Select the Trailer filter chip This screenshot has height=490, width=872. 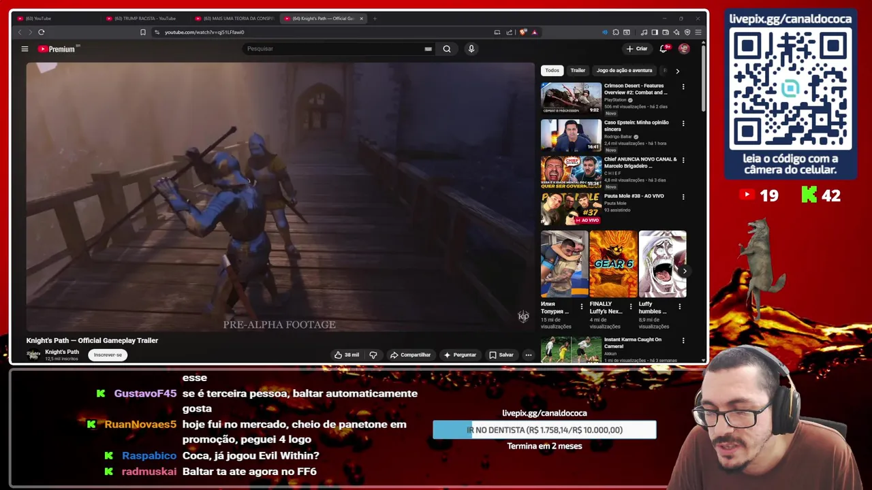coord(578,70)
